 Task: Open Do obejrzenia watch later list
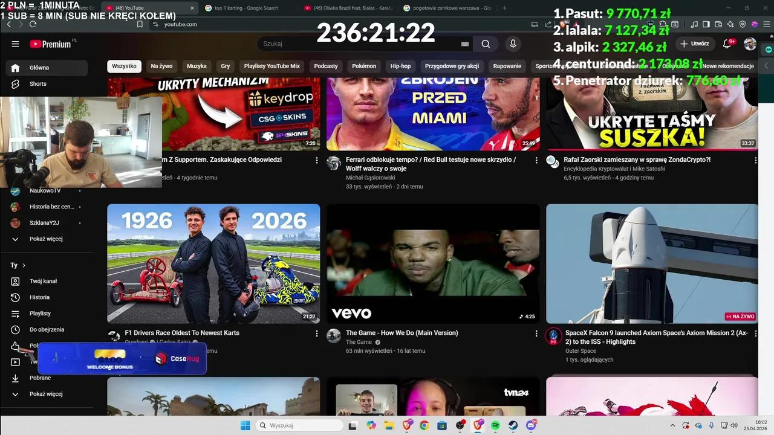click(47, 329)
